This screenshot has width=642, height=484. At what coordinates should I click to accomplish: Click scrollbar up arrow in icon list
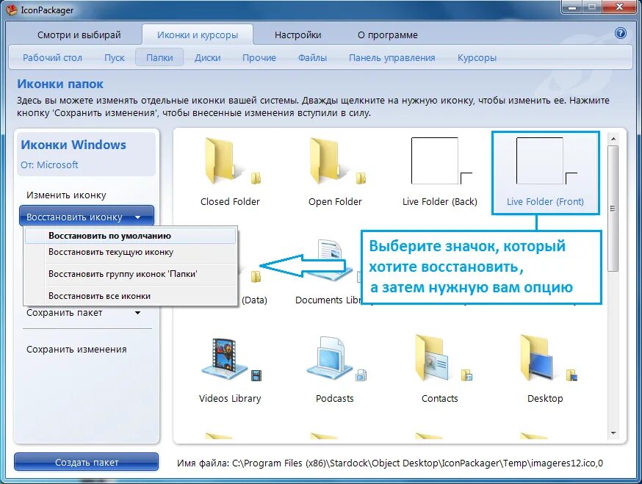[613, 139]
